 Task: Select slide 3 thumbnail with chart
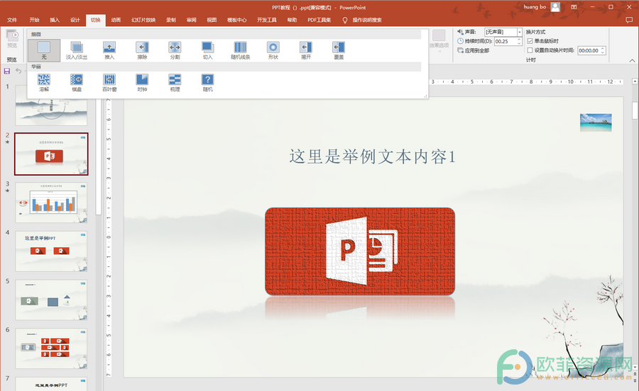click(x=51, y=203)
